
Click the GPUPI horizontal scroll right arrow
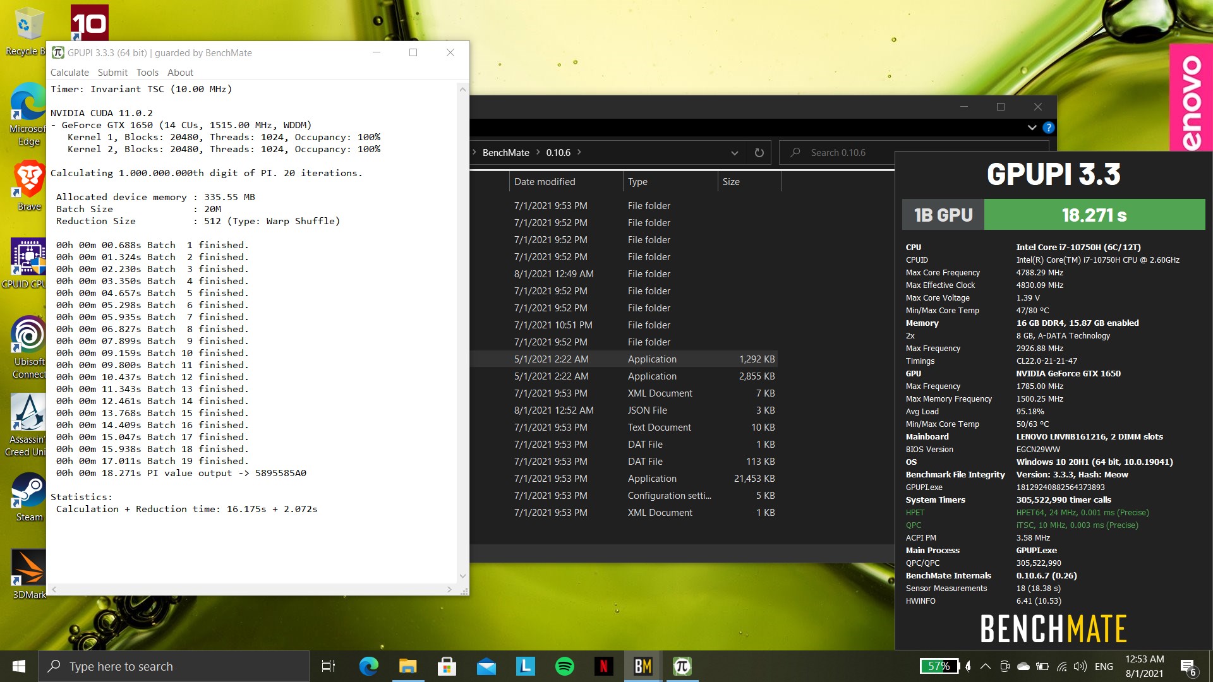[x=449, y=590]
